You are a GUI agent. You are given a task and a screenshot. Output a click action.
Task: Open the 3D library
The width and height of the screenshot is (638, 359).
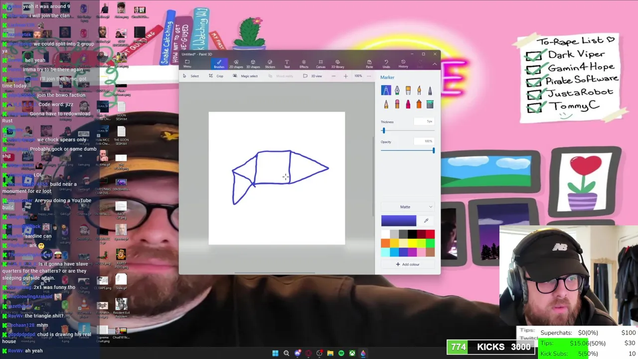337,64
